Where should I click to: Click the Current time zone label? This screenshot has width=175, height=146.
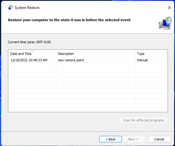[29, 42]
